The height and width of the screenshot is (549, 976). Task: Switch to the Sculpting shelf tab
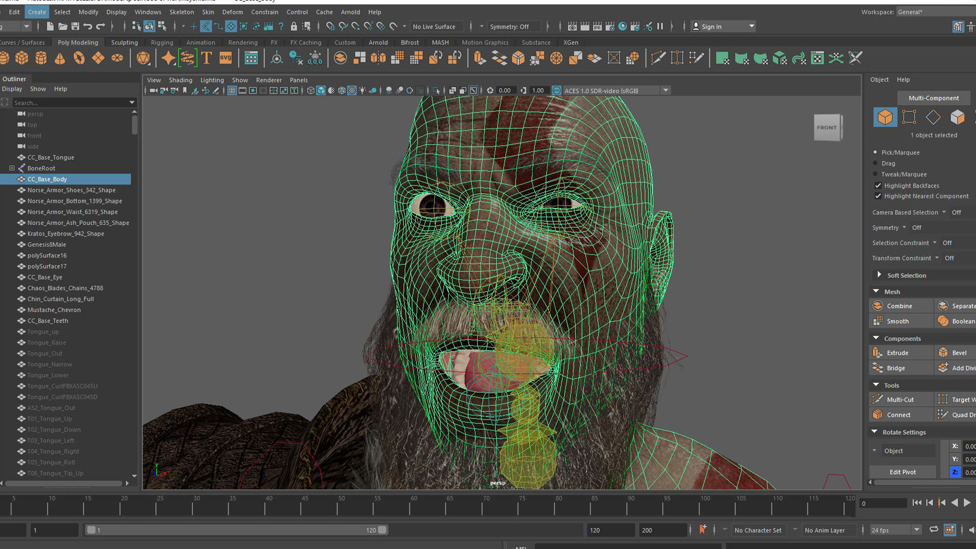[x=125, y=43]
